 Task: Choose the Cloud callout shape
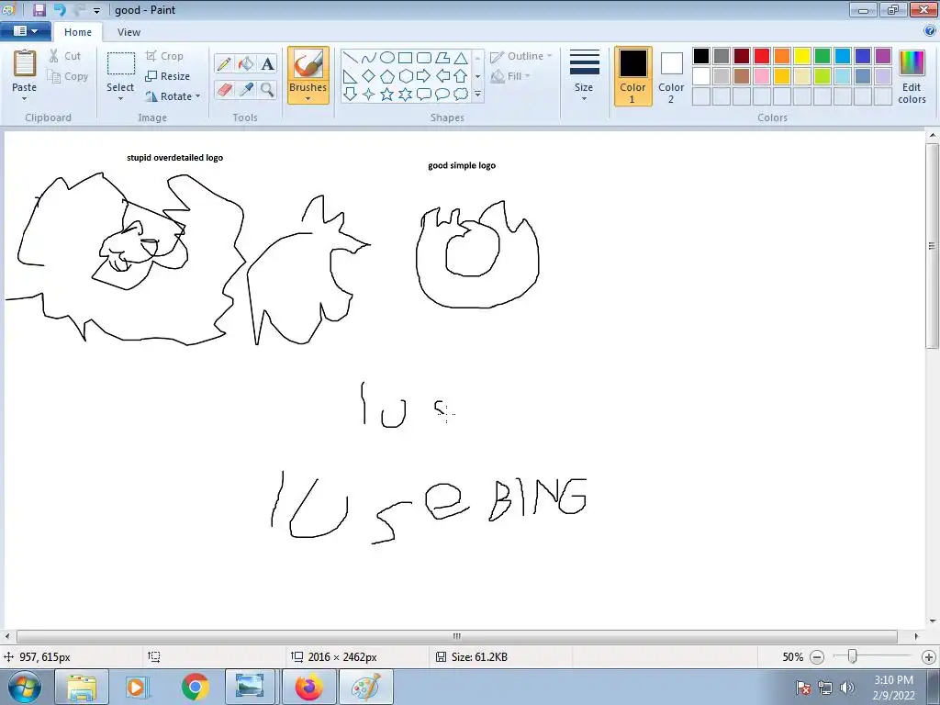(x=461, y=95)
